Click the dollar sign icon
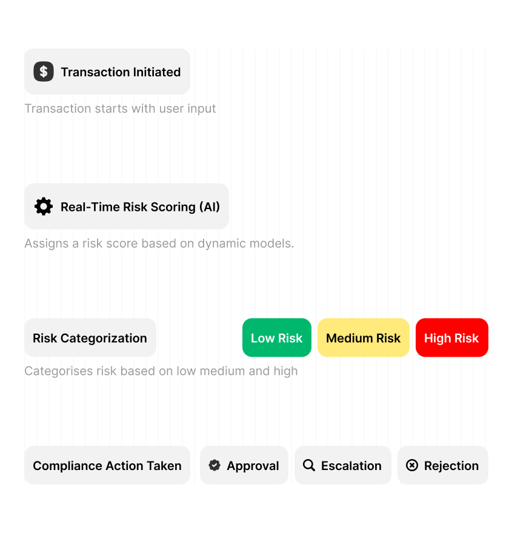 (x=44, y=71)
